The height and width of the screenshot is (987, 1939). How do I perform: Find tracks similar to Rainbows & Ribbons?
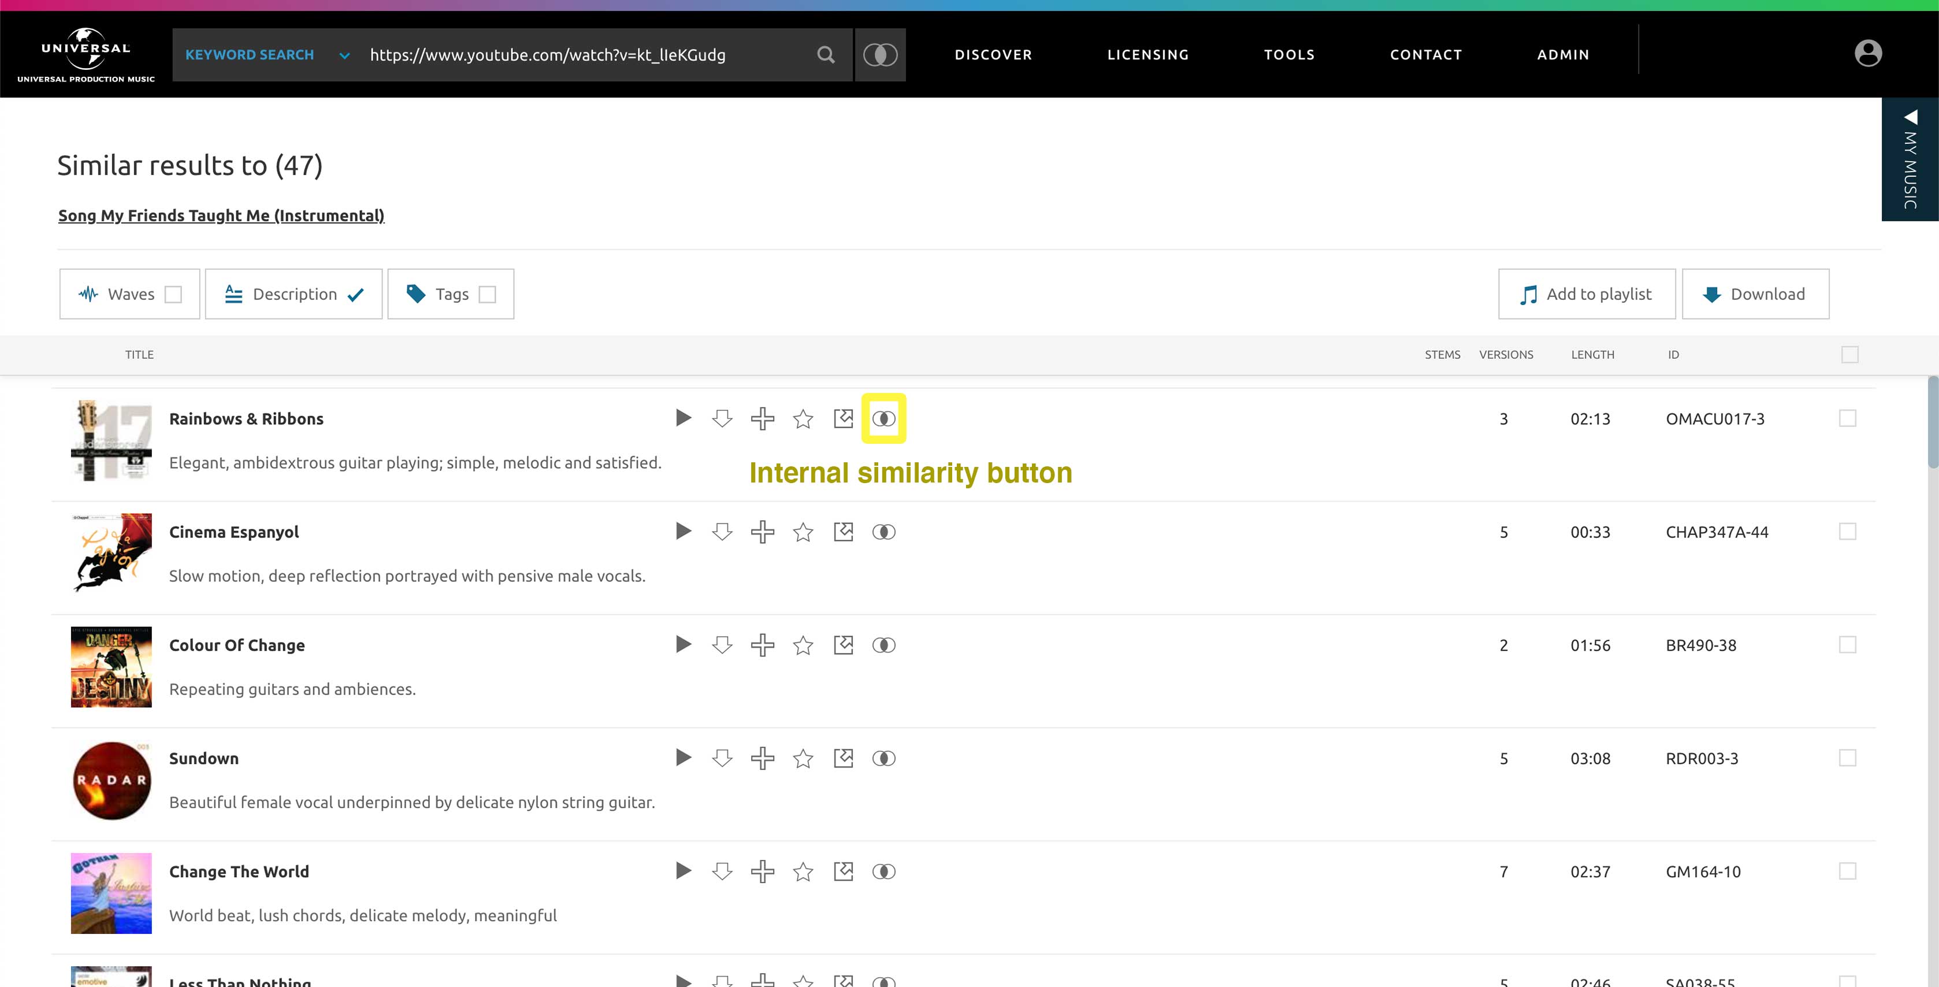(883, 418)
